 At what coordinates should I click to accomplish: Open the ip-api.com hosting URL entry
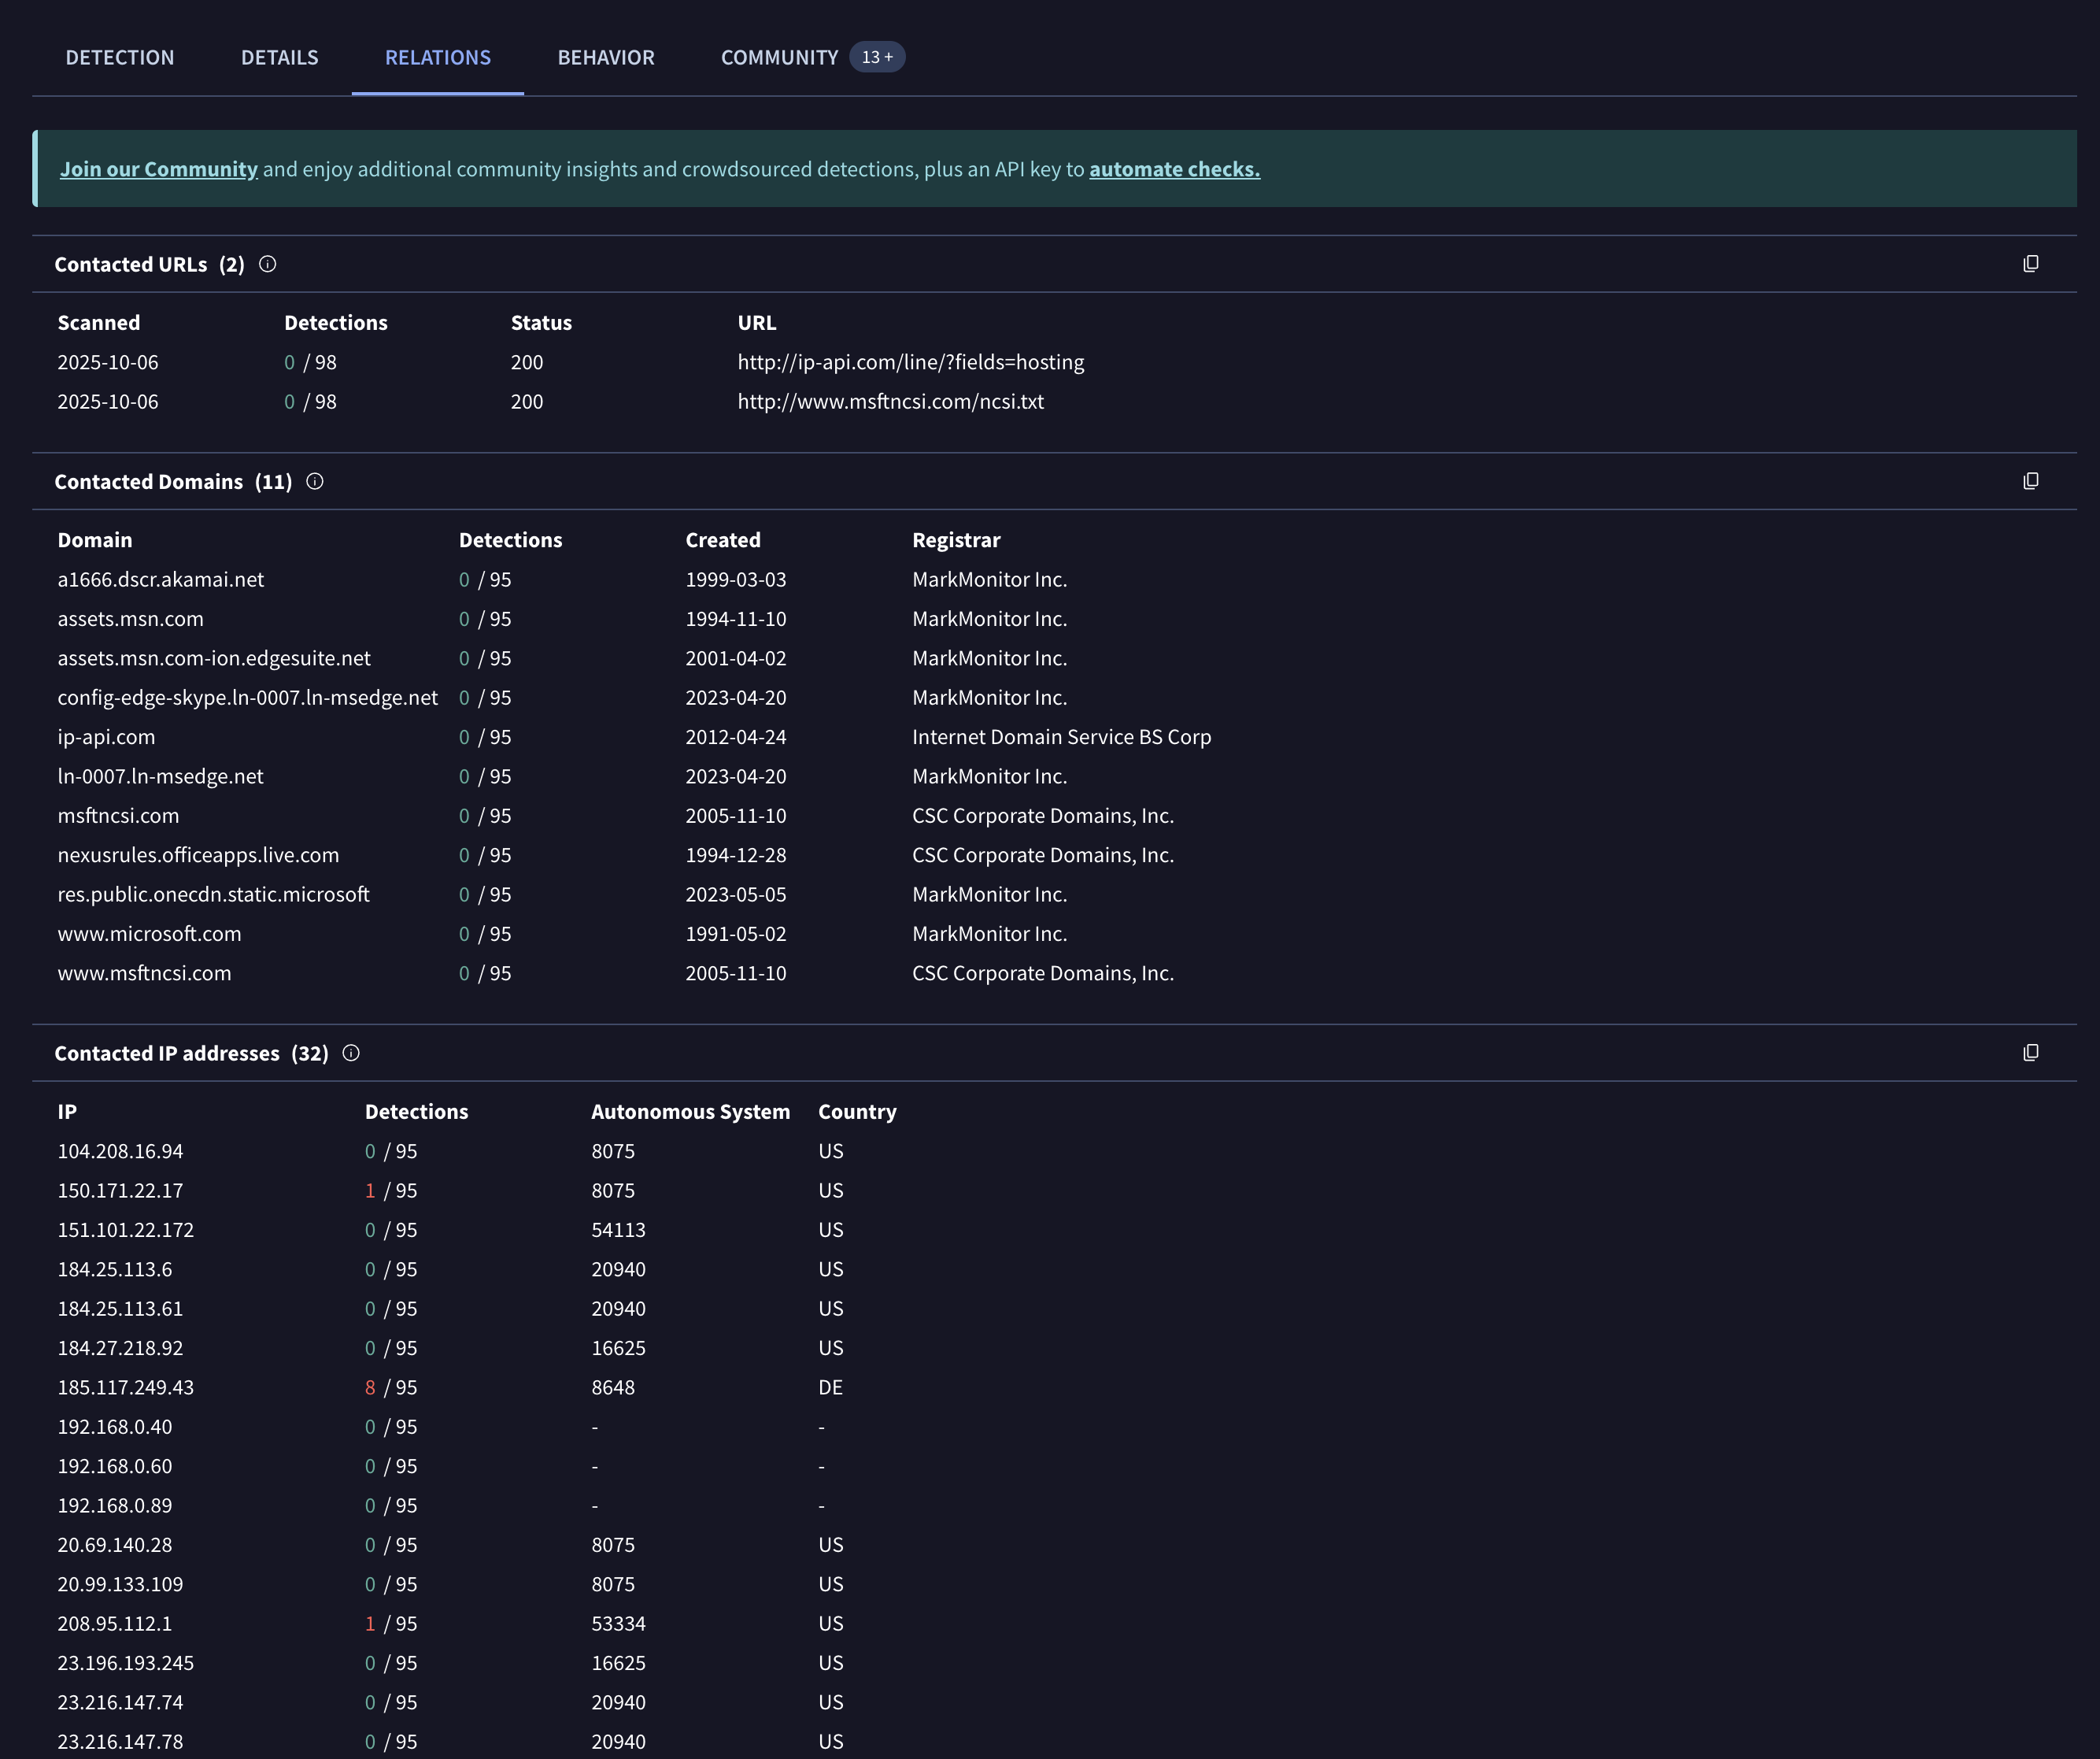pos(910,362)
